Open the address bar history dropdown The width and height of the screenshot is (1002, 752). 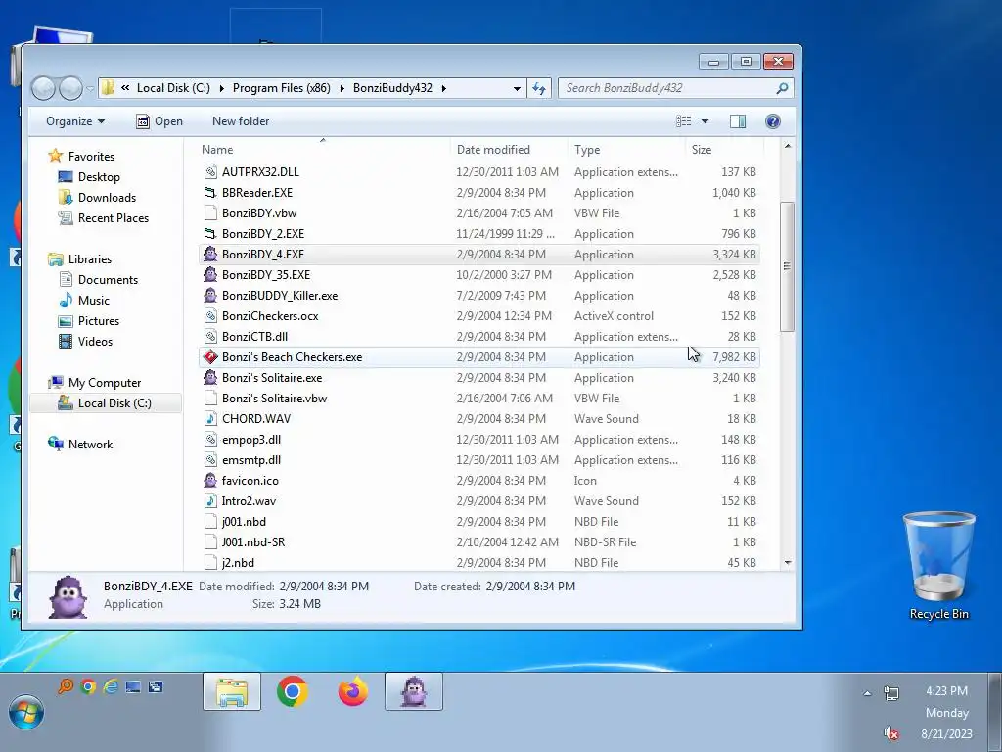point(517,88)
